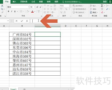Click the Fill Color bucket icon
112x90 pixels.
coord(28,11)
